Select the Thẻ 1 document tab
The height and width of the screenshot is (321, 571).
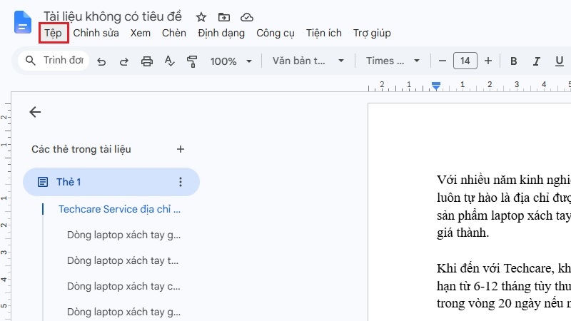[111, 182]
